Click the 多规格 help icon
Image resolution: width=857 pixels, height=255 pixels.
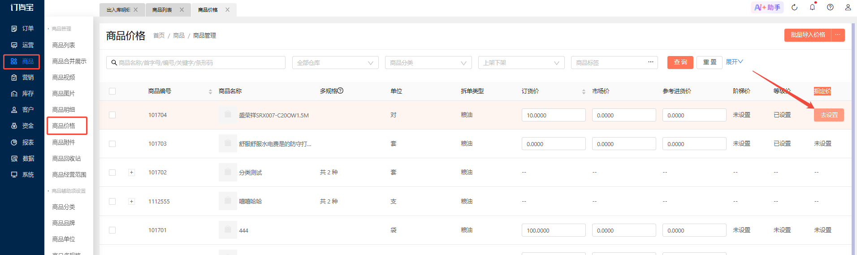tap(340, 91)
